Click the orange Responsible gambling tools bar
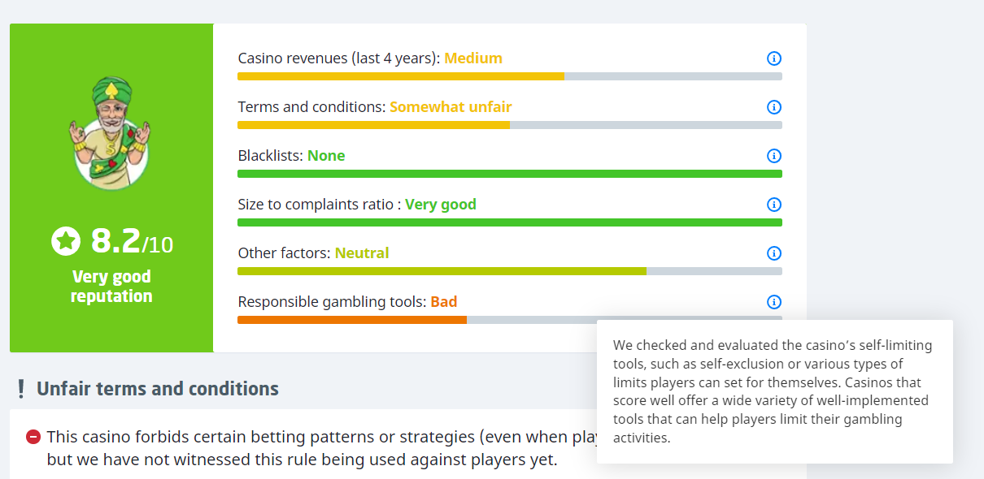Image resolution: width=984 pixels, height=479 pixels. (x=351, y=320)
